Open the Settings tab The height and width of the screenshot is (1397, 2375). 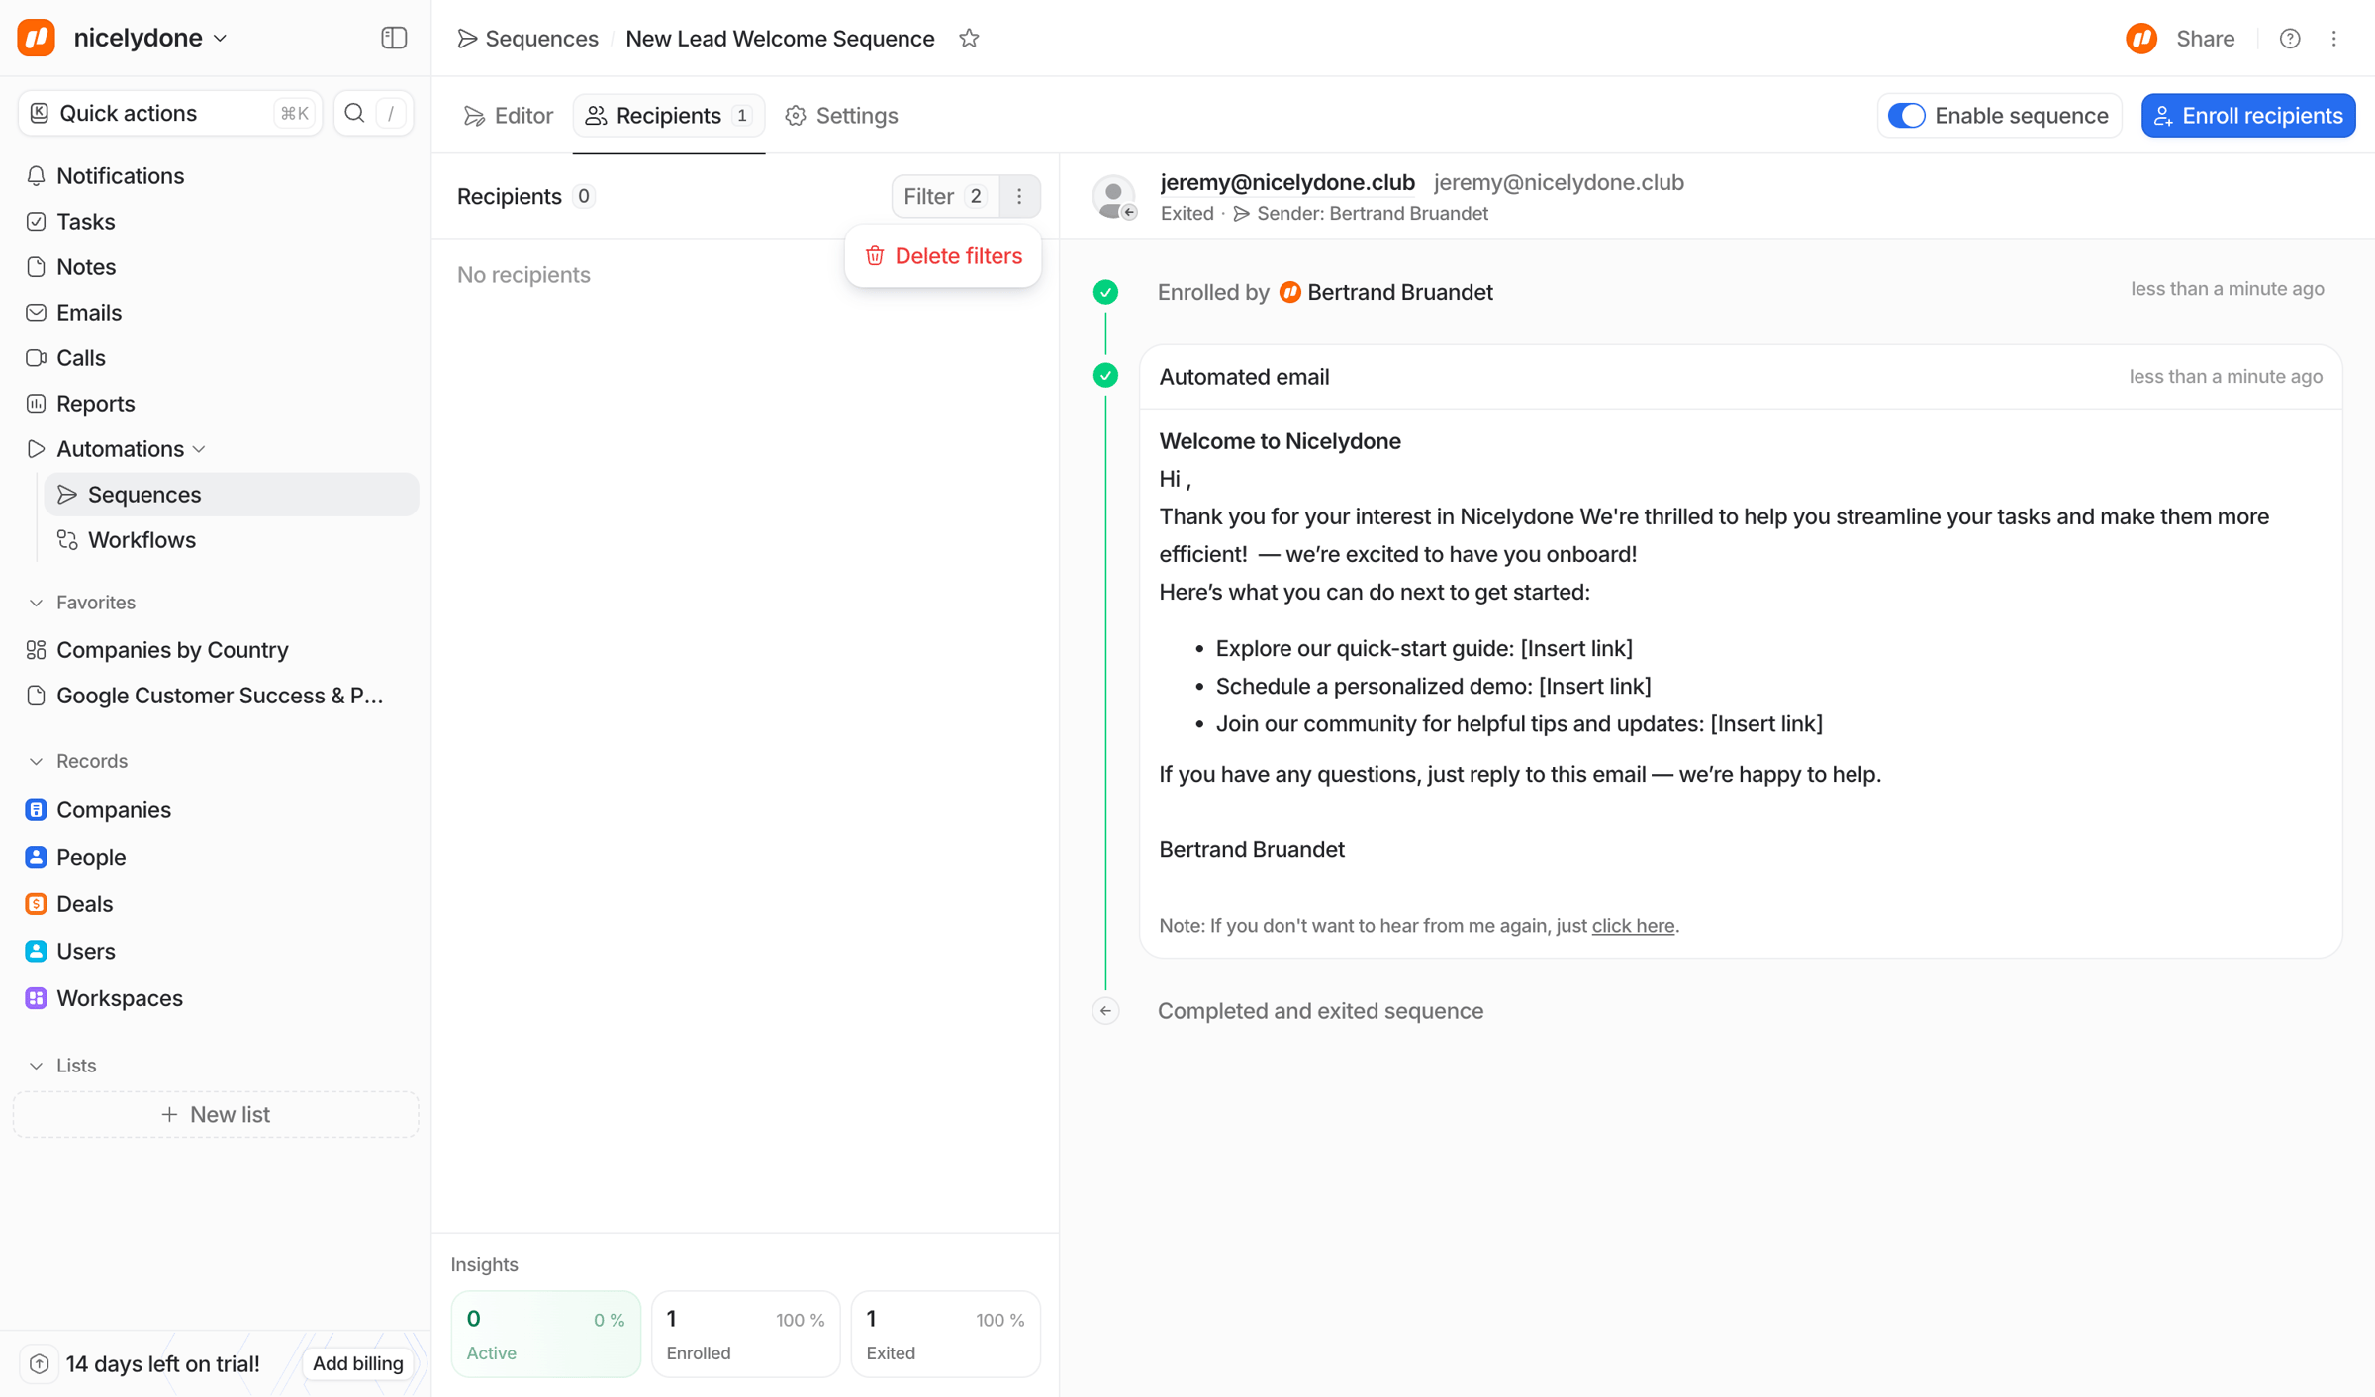(x=842, y=115)
